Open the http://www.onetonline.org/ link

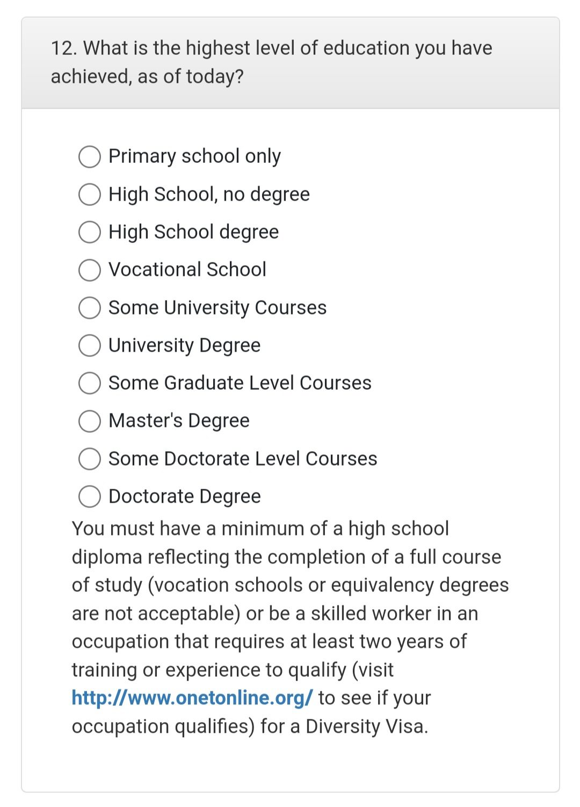point(192,698)
